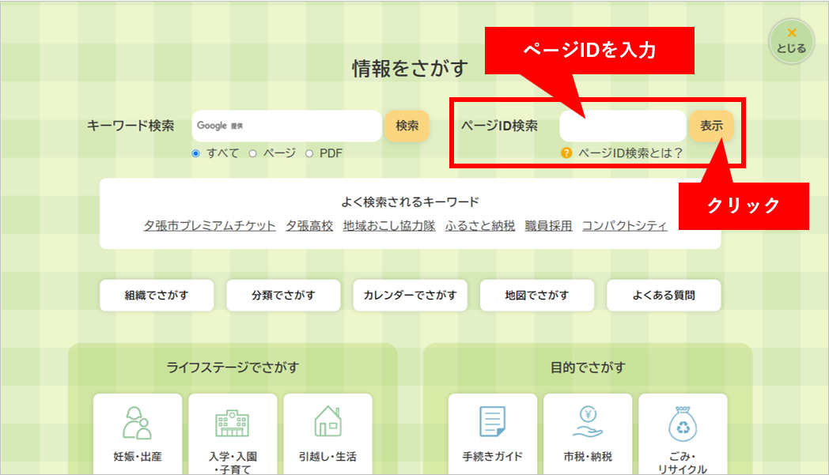The height and width of the screenshot is (475, 829).
Task: Click the orange question mark help icon
Action: (x=566, y=153)
